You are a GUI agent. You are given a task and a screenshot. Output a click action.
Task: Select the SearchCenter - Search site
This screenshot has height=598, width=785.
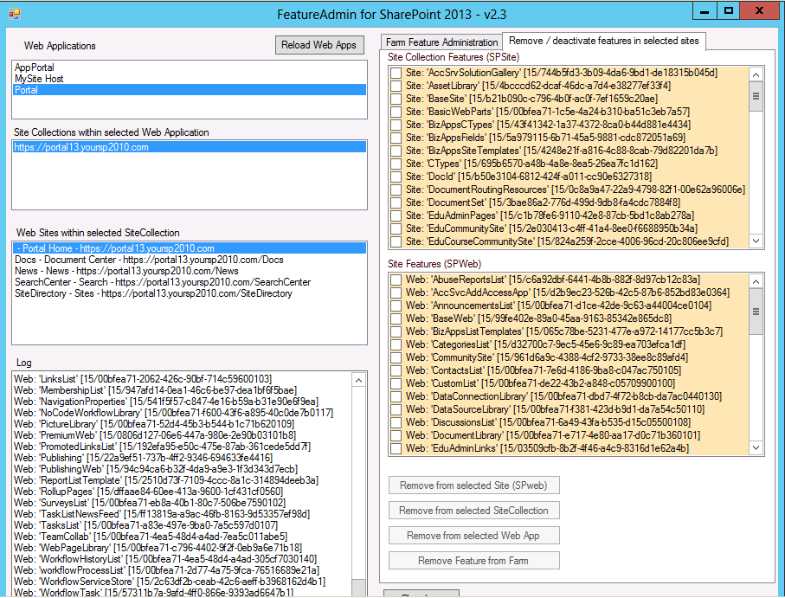coord(190,282)
